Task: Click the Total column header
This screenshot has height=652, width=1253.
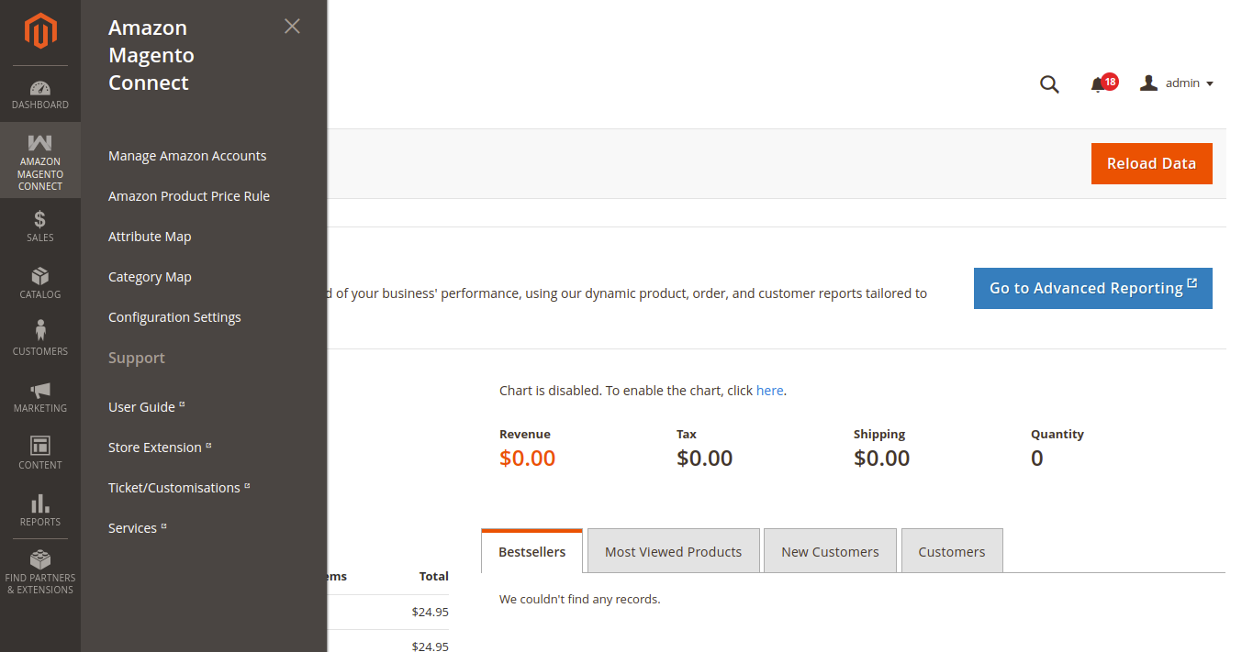Action: (x=433, y=577)
